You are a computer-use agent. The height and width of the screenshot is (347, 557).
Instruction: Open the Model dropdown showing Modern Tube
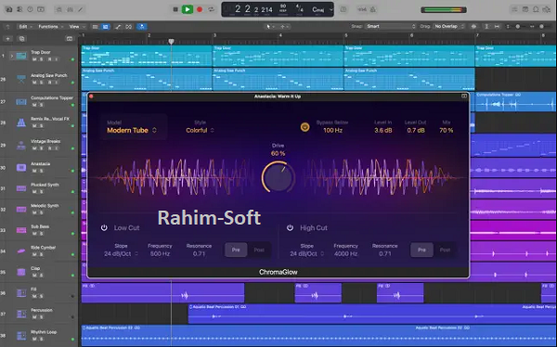click(132, 130)
